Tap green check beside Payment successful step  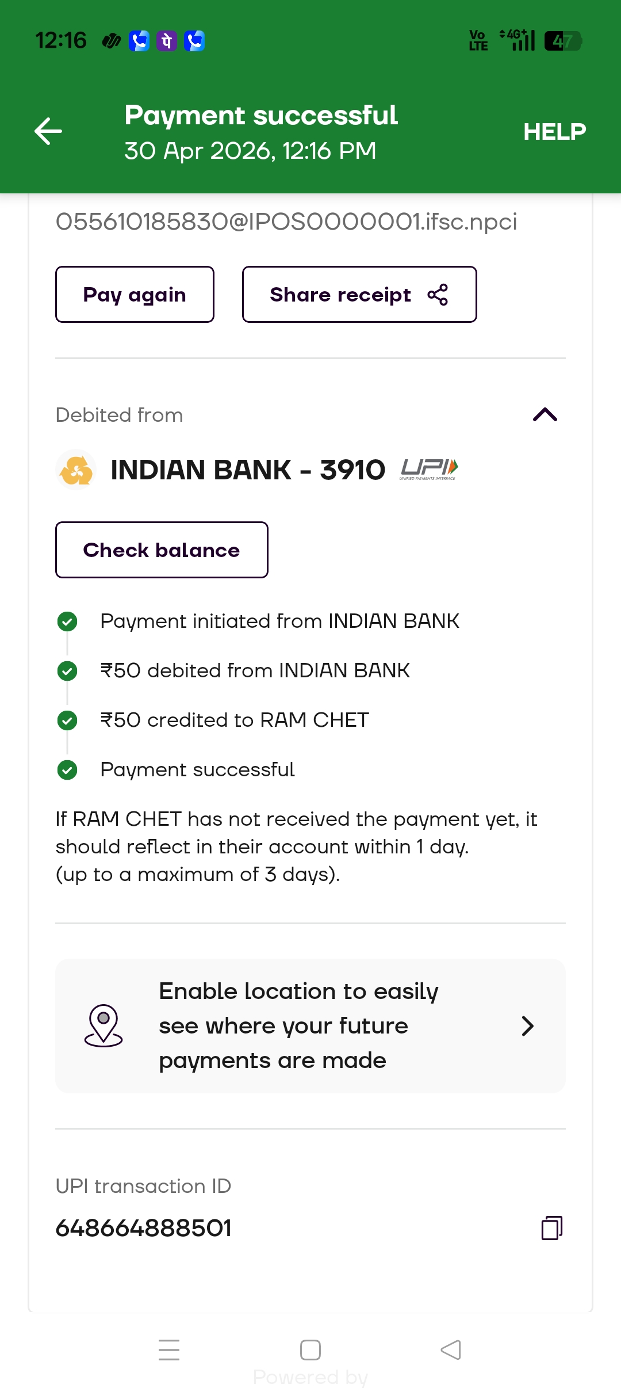click(67, 770)
